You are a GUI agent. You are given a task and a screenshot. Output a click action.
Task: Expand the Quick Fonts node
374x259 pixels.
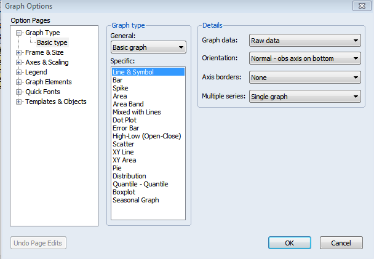[x=19, y=92]
